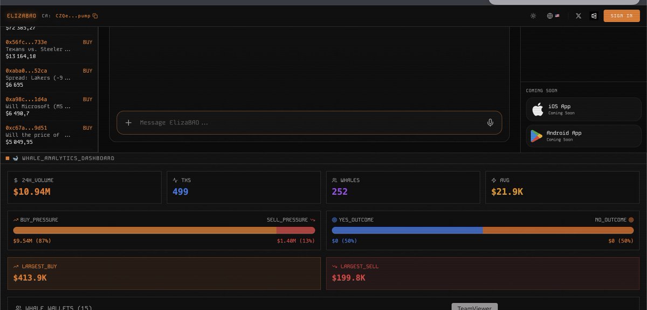Click the BUY tag of 0xaba0...52ca

pyautogui.click(x=87, y=71)
